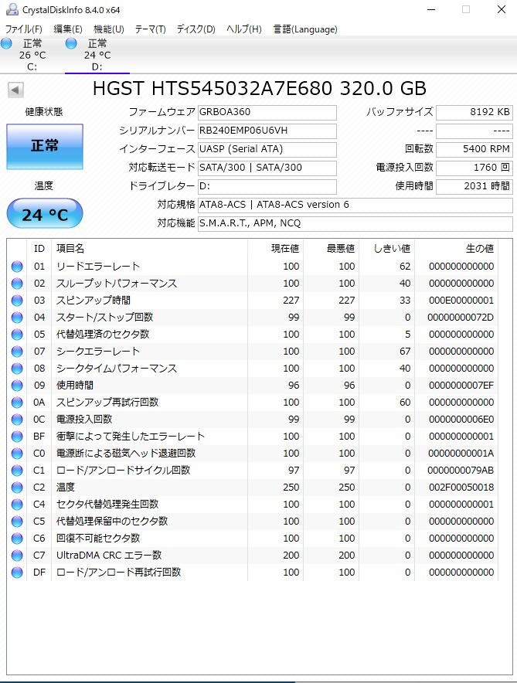Open the ヘルプ(H) menu
The image size is (517, 683).
(x=244, y=29)
